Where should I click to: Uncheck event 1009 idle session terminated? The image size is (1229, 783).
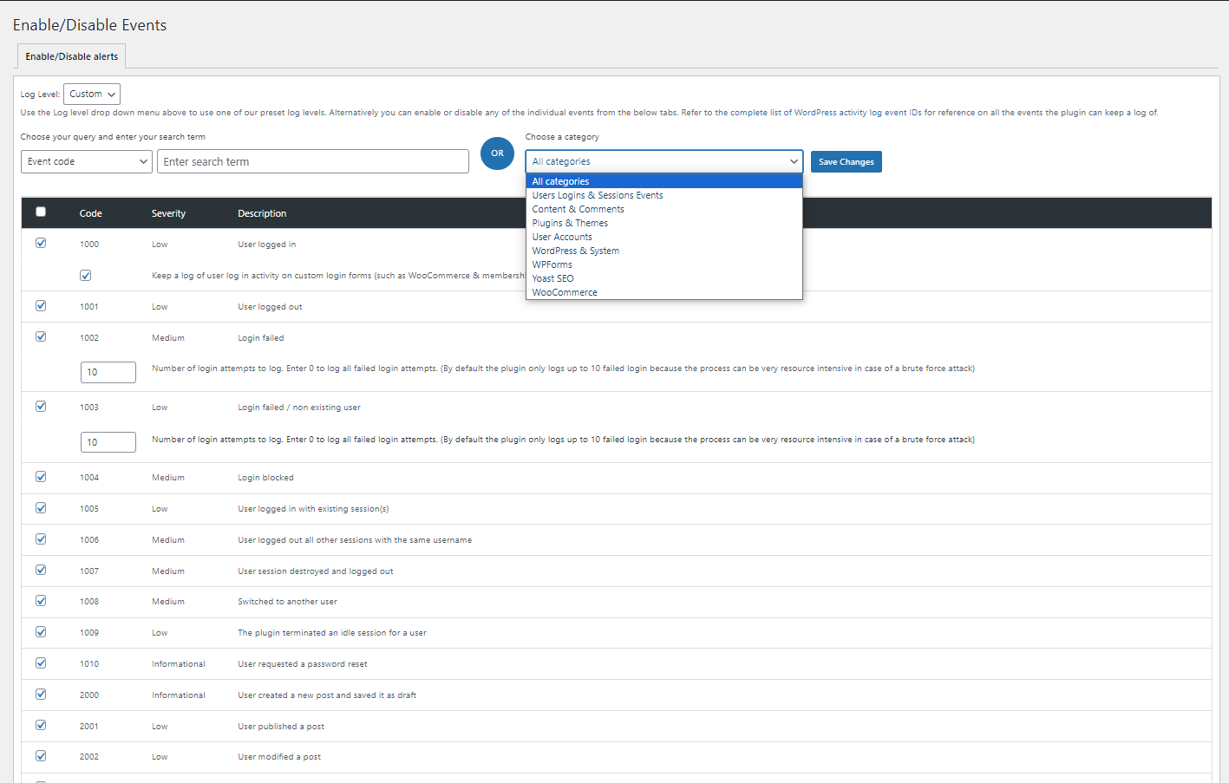coord(41,631)
